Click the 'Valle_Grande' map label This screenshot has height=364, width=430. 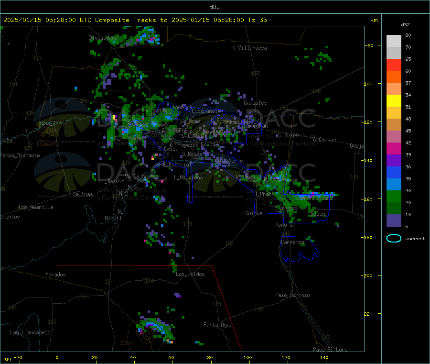[x=142, y=177]
